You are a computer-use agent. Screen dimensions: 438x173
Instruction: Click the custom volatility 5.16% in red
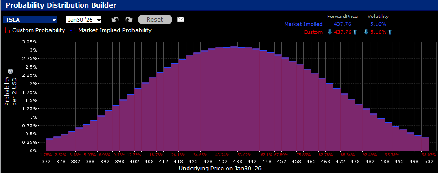pyautogui.click(x=378, y=32)
